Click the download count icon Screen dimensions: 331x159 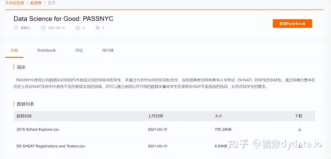(78, 28)
